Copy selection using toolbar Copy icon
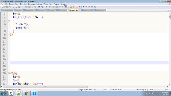 click(x=26, y=7)
